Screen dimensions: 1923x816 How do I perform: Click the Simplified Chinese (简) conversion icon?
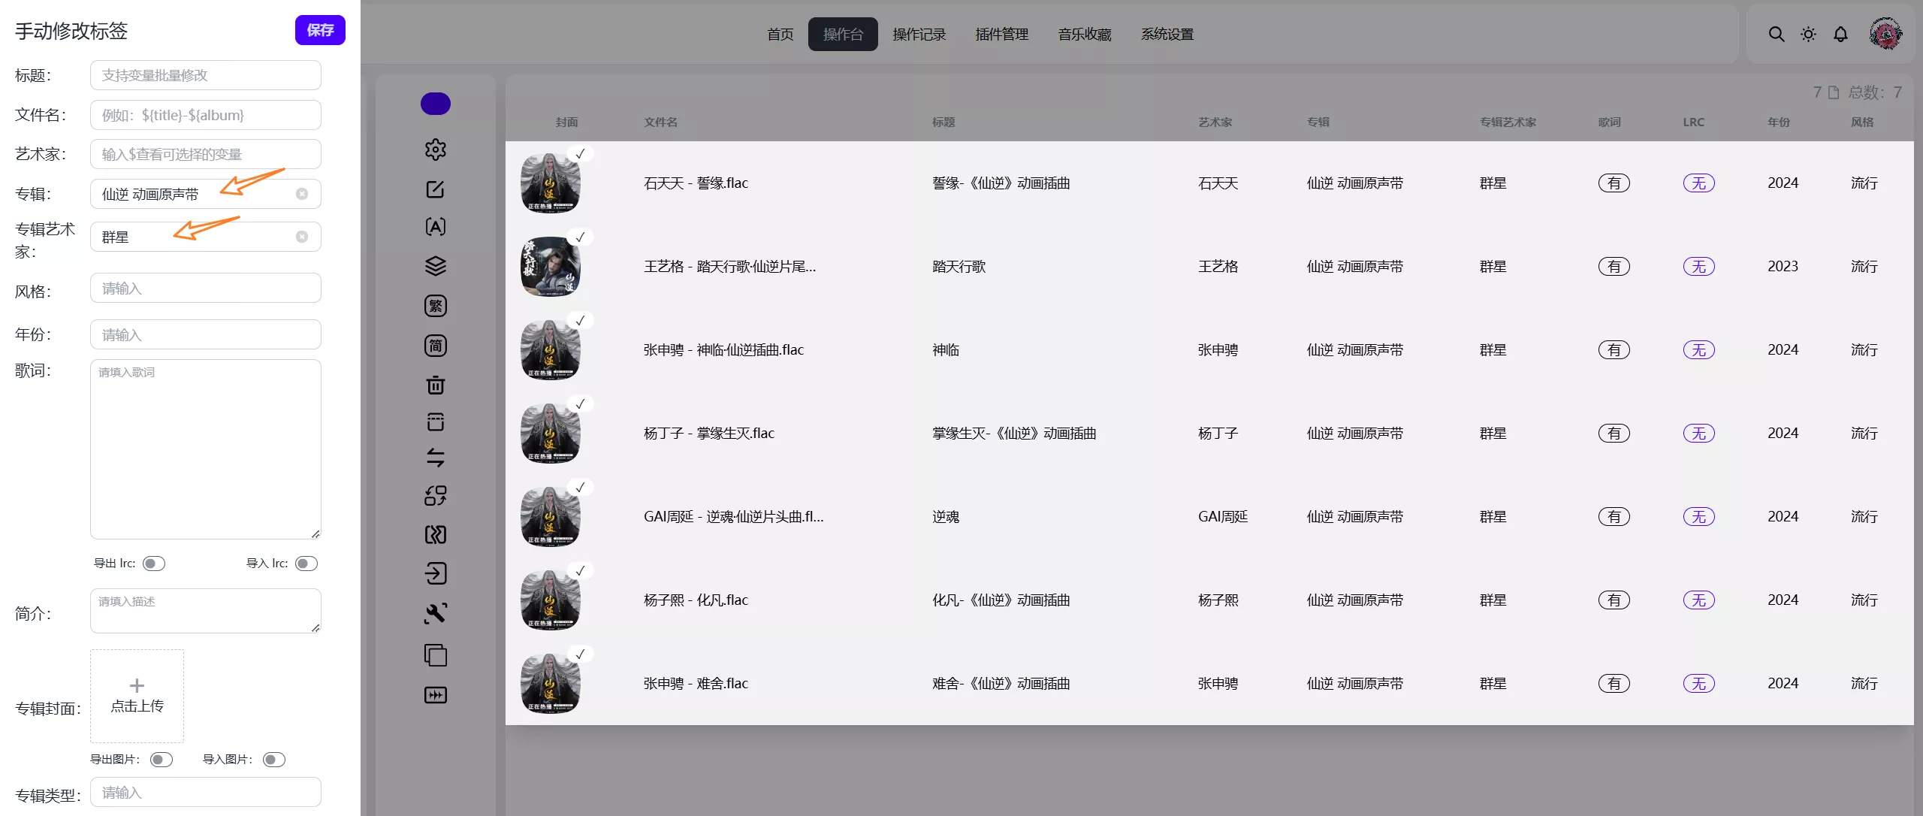436,346
